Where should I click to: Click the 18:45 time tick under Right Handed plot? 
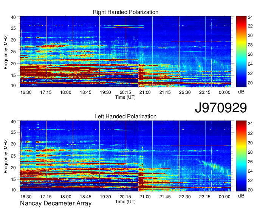coord(85,92)
